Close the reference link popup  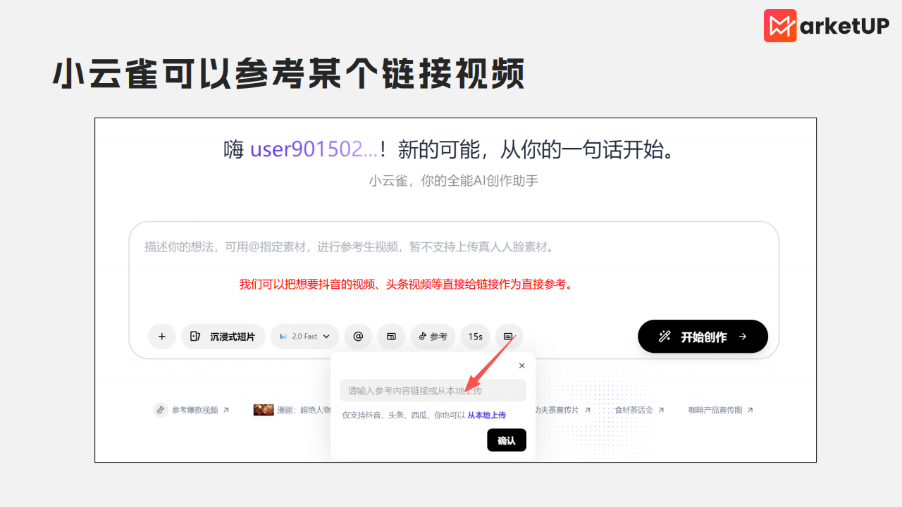pyautogui.click(x=521, y=365)
